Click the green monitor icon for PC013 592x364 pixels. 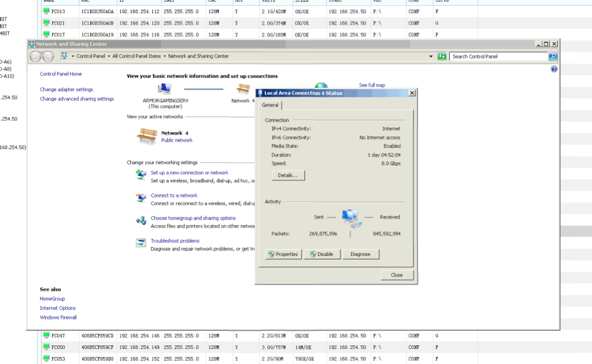click(46, 11)
